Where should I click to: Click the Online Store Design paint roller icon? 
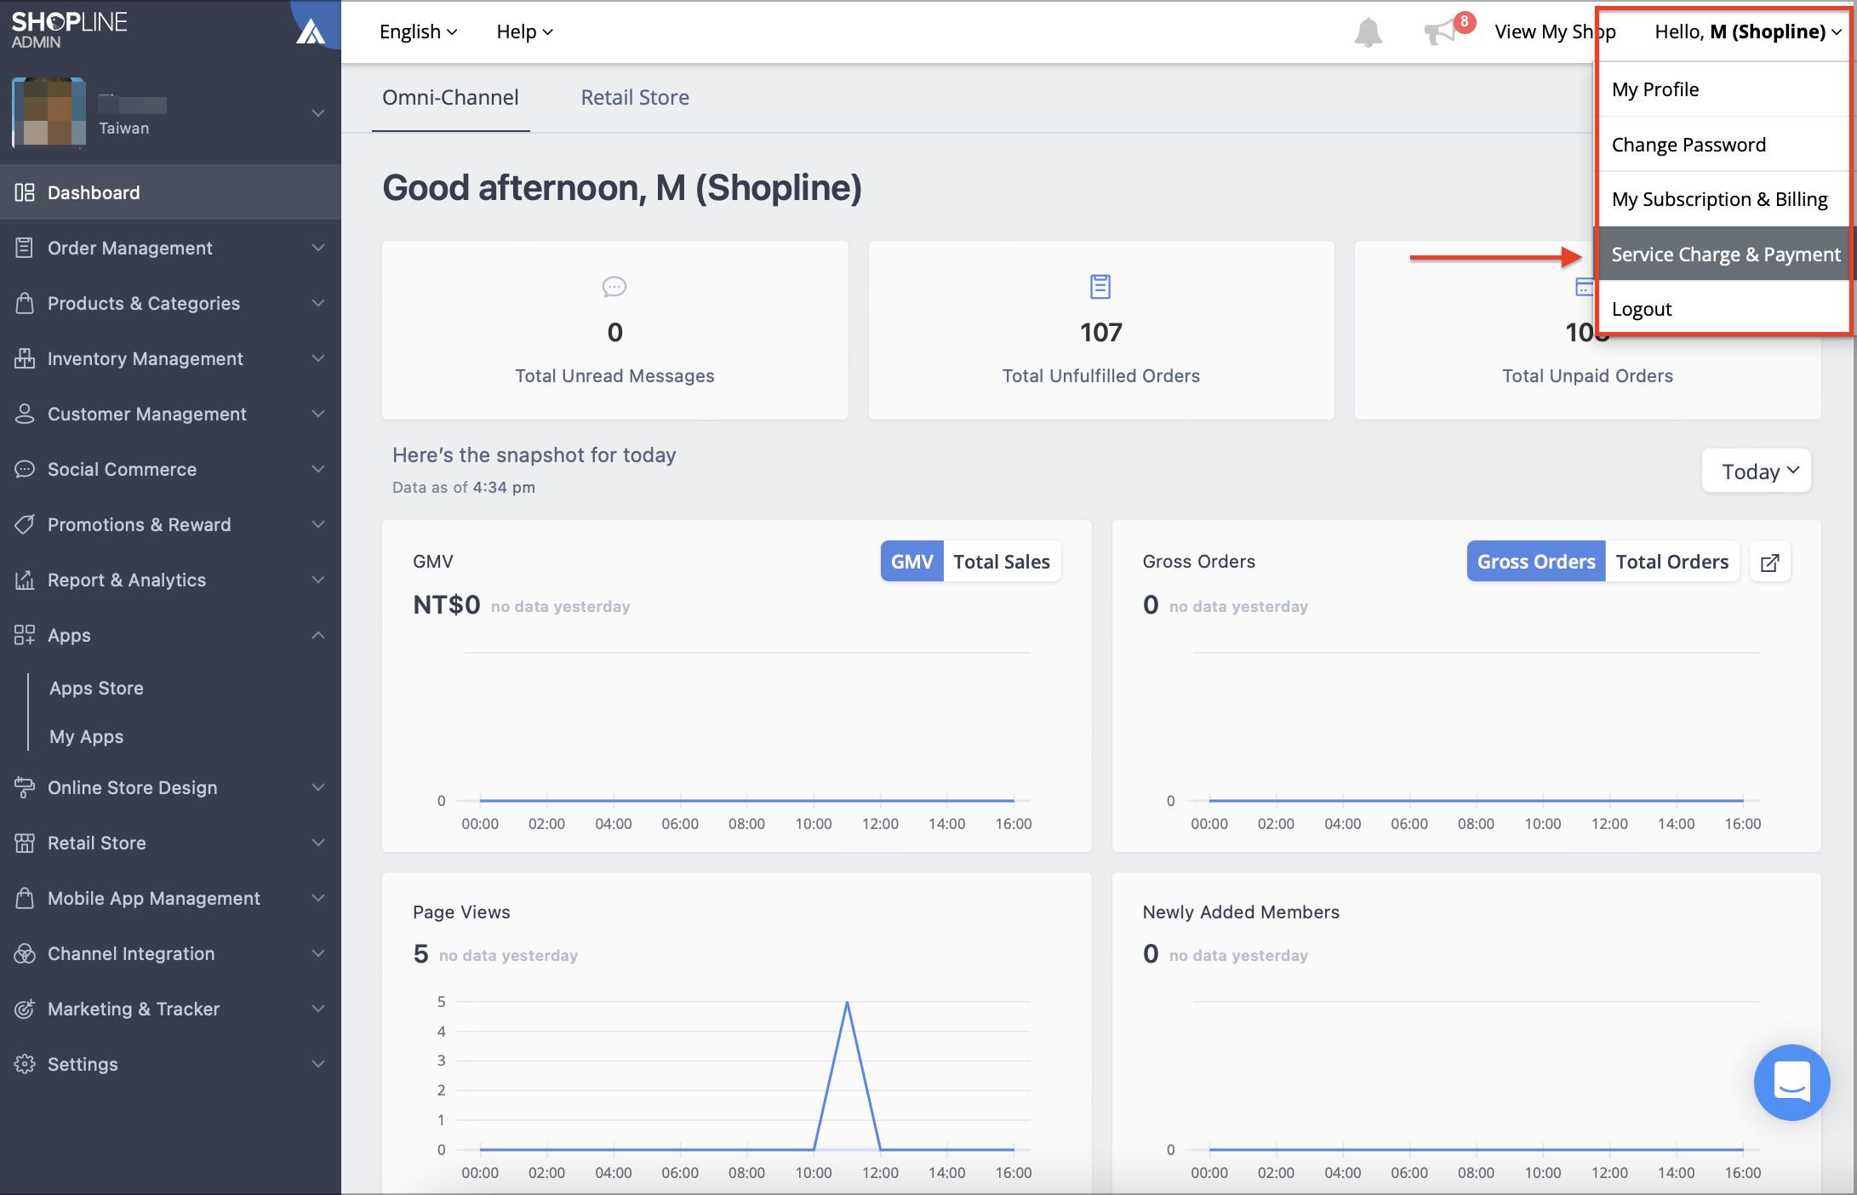coord(25,787)
